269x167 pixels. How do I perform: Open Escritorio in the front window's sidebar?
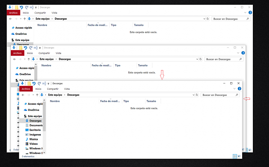[33, 130]
